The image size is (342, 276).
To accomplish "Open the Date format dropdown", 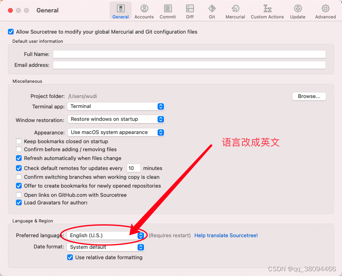I will [105, 247].
